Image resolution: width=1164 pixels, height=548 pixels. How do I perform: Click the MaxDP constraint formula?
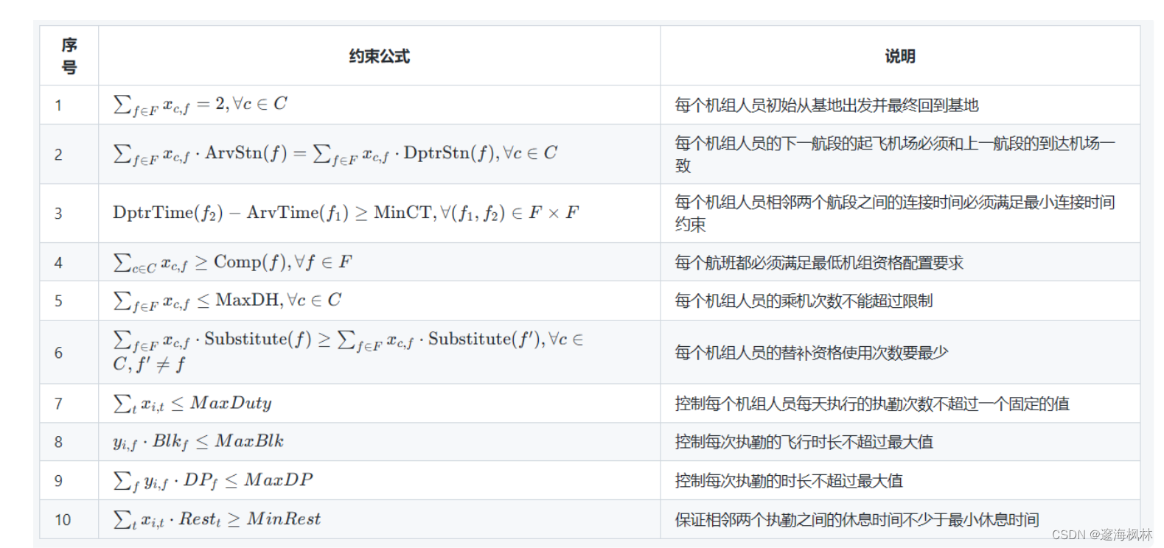[x=213, y=481]
